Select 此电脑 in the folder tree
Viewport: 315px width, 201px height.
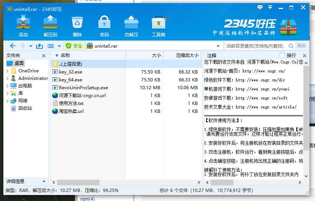21,86
